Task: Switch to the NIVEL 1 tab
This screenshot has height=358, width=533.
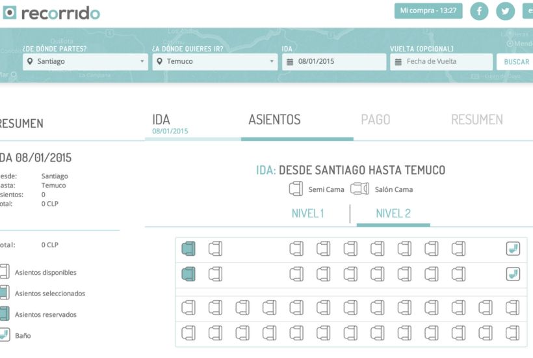Action: coord(307,213)
